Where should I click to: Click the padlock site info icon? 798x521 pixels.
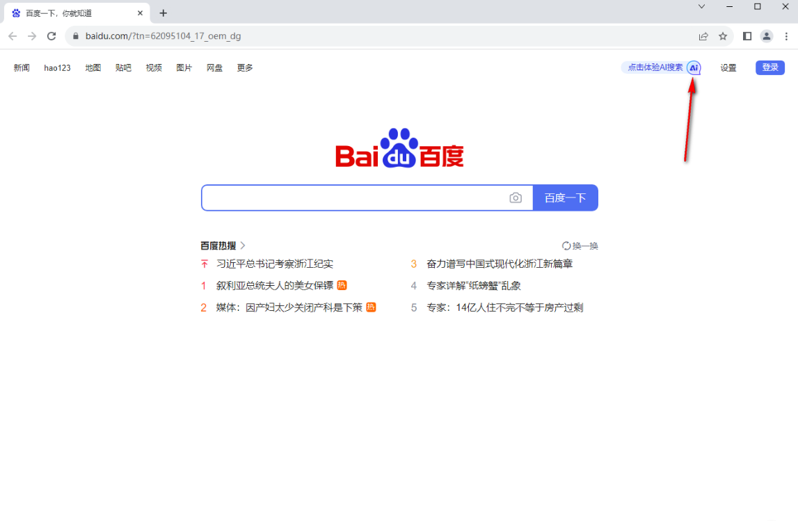[x=76, y=36]
